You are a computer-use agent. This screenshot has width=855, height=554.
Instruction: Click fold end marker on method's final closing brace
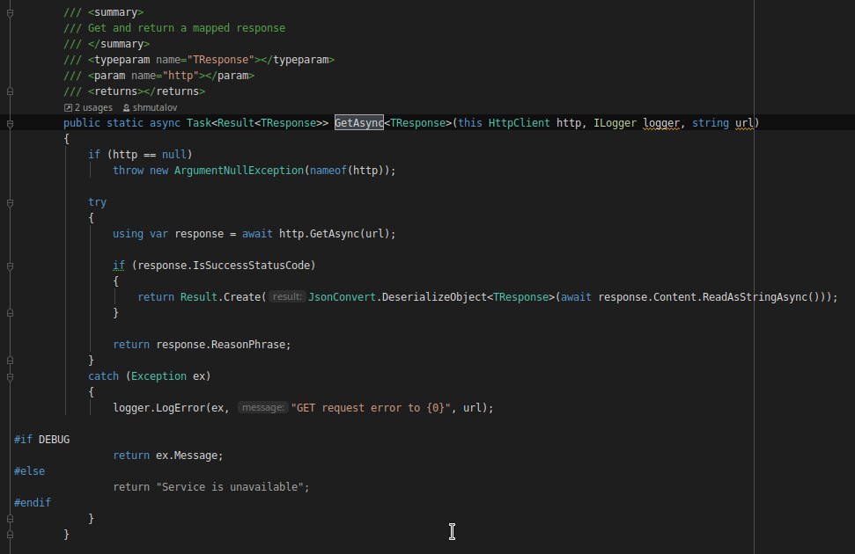click(x=10, y=535)
